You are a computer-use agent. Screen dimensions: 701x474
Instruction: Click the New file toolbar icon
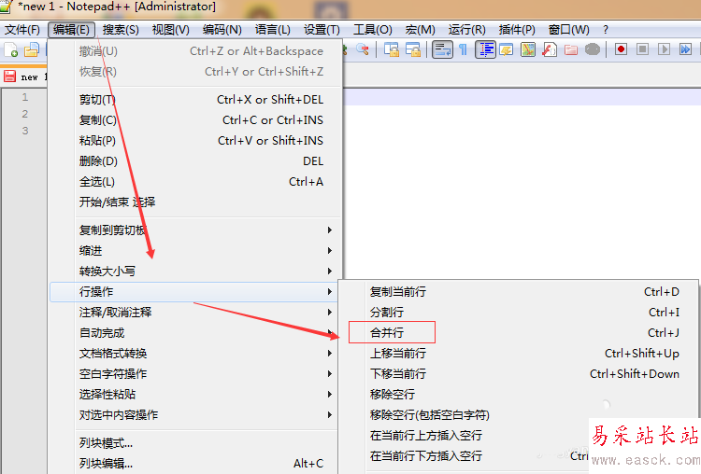tap(10, 49)
